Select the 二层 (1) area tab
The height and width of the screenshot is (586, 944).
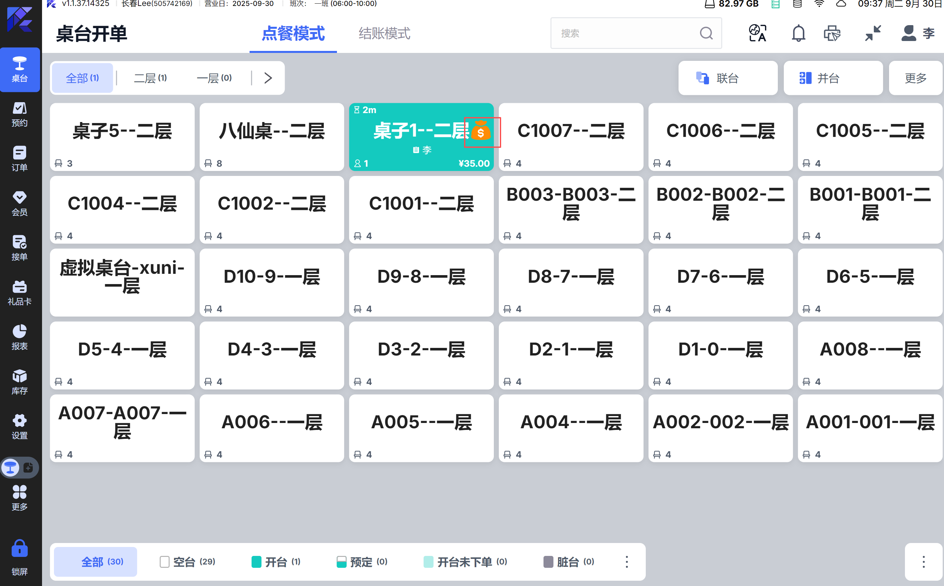tap(150, 78)
